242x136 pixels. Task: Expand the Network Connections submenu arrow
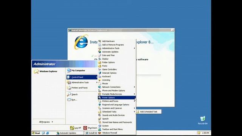[x=135, y=87]
